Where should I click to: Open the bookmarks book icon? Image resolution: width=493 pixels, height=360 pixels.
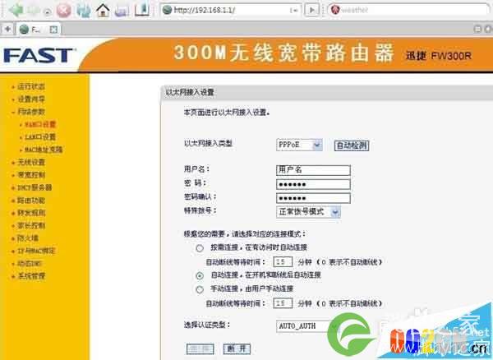pyautogui.click(x=142, y=10)
